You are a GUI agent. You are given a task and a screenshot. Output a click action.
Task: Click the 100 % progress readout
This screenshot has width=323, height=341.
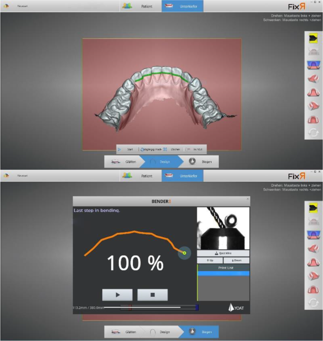(x=135, y=263)
